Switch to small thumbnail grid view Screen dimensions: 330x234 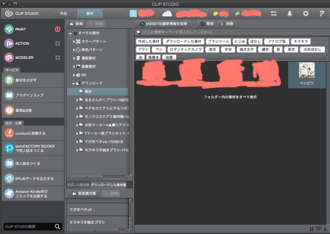319,229
